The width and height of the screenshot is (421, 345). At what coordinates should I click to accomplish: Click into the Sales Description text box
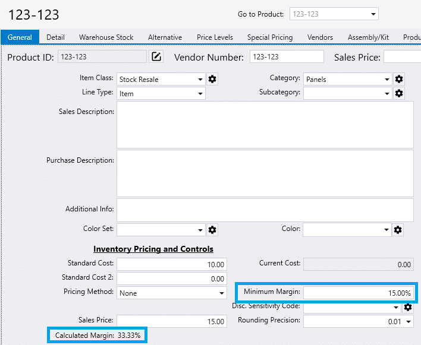point(265,125)
